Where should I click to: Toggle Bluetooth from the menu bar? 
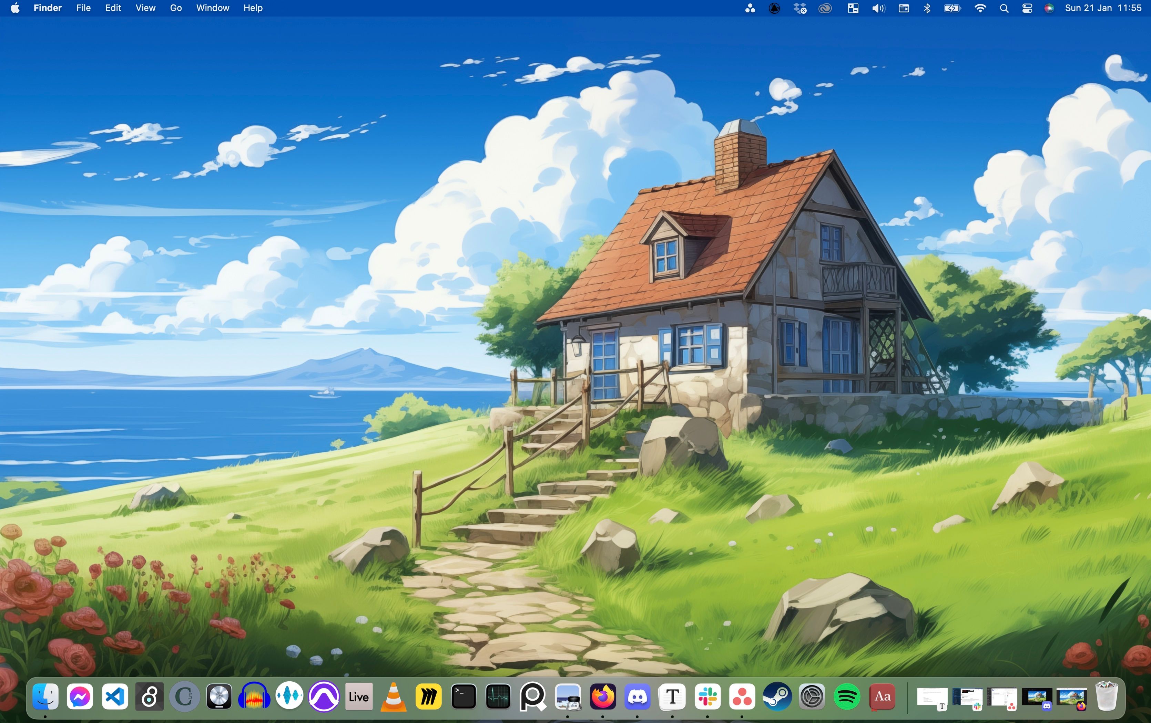tap(927, 8)
